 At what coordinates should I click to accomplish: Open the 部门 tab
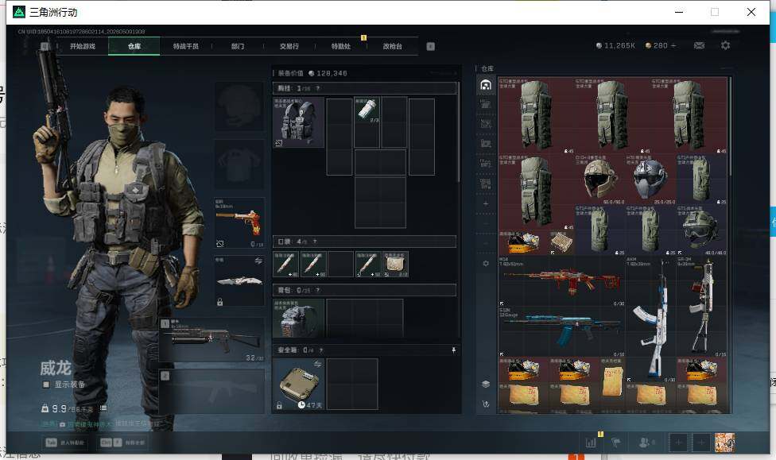tap(238, 46)
